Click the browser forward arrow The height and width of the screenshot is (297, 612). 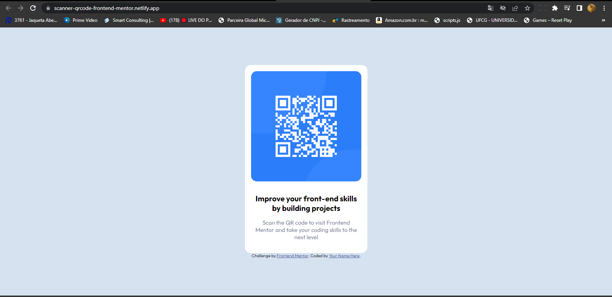pos(21,8)
